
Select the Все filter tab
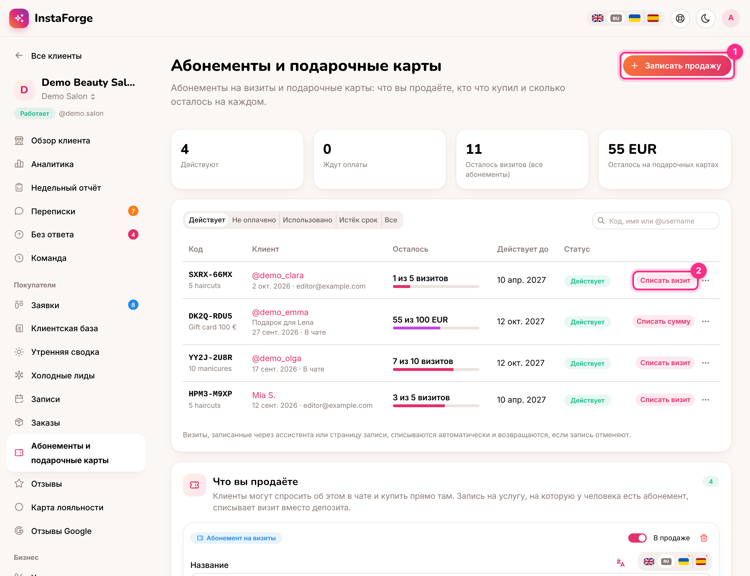391,220
